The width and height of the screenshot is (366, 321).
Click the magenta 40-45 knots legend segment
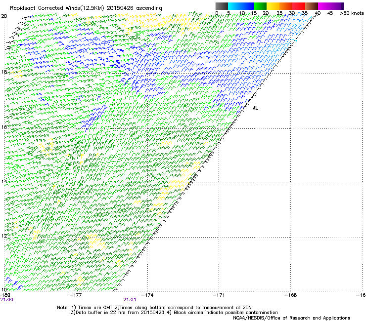tap(324, 6)
